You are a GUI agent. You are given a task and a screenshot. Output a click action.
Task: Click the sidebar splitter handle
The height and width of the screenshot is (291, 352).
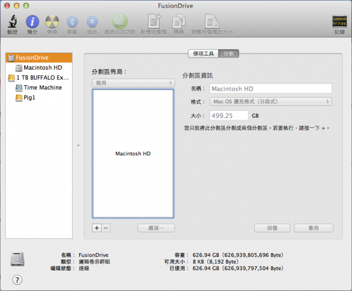tap(78, 145)
